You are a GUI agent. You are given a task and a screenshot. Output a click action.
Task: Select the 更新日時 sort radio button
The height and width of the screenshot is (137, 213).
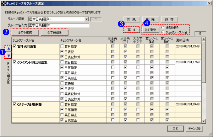[x=163, y=27]
